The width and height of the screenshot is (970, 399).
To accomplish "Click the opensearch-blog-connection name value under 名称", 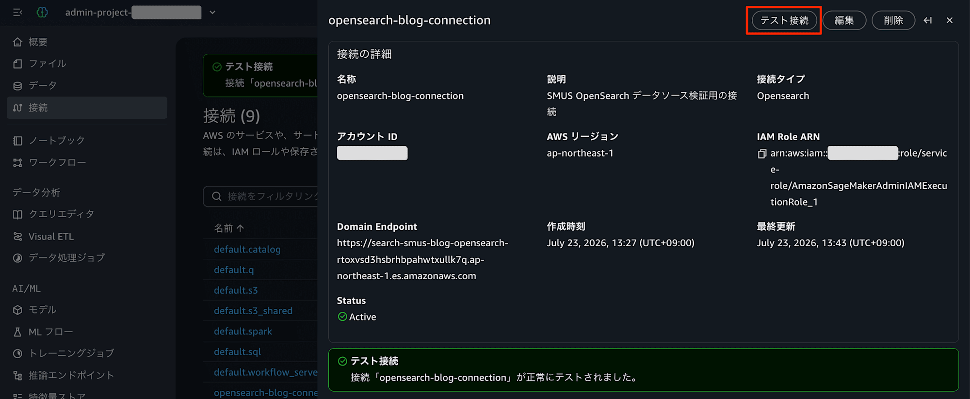I will [x=400, y=96].
